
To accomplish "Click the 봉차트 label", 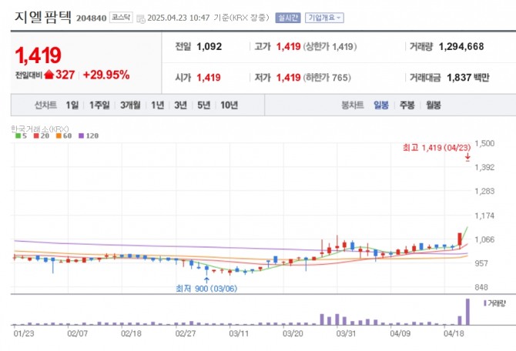I will tap(353, 105).
